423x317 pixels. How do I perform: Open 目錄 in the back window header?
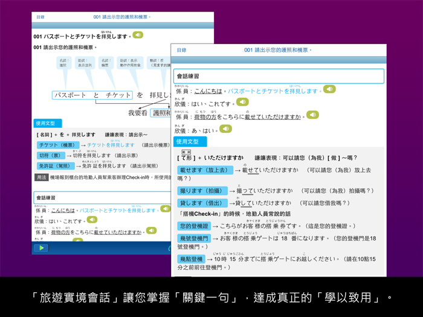(40, 17)
